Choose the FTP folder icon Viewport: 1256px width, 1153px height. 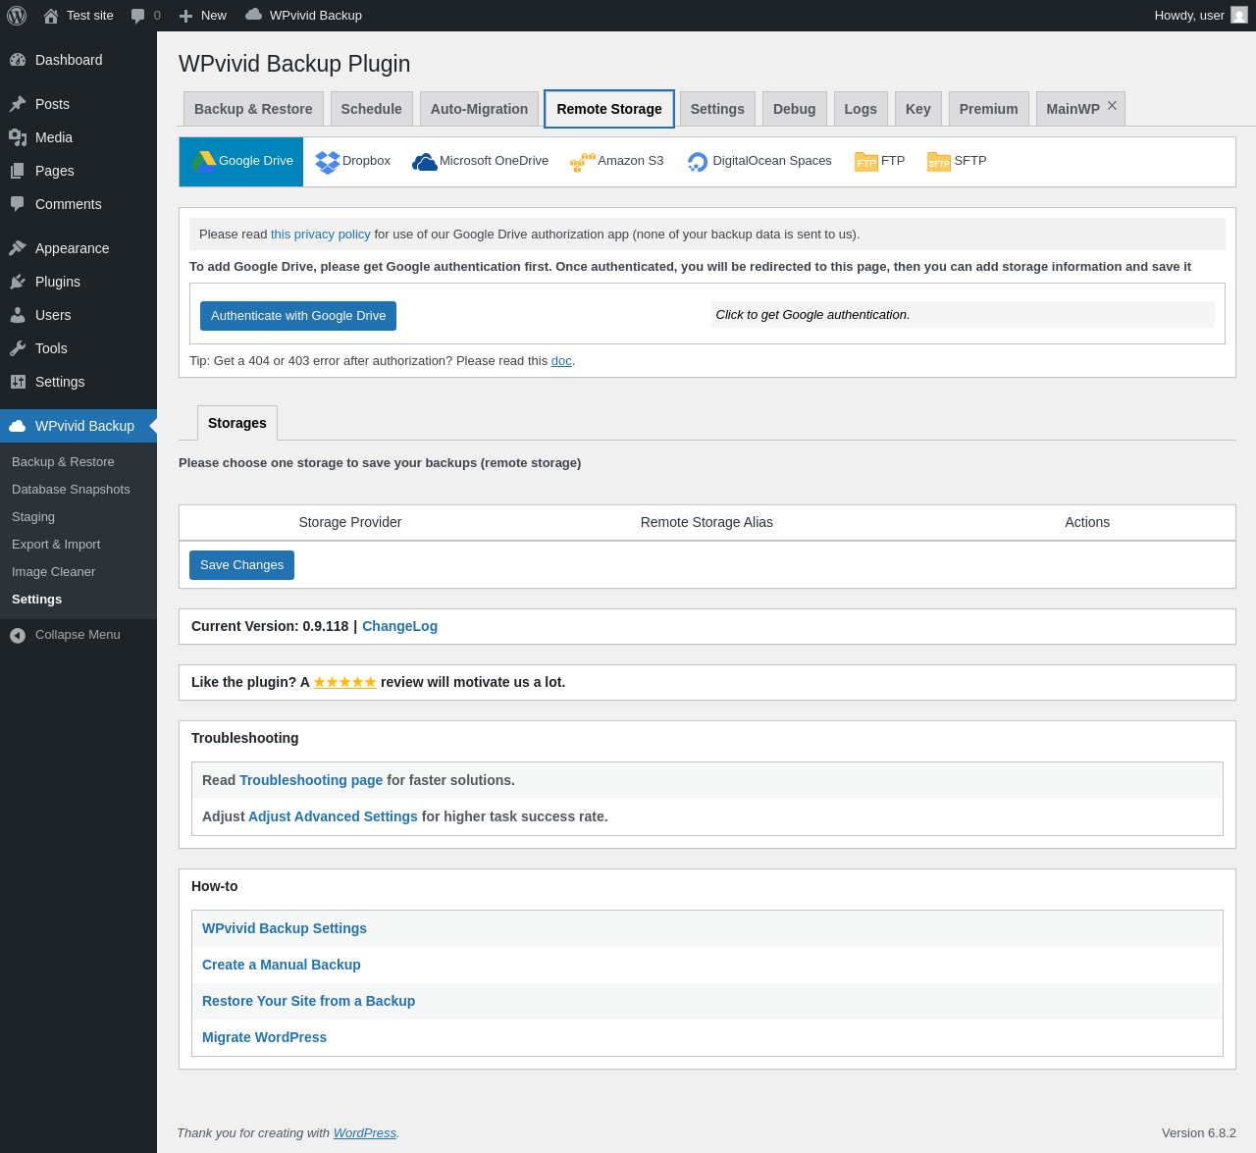[866, 162]
